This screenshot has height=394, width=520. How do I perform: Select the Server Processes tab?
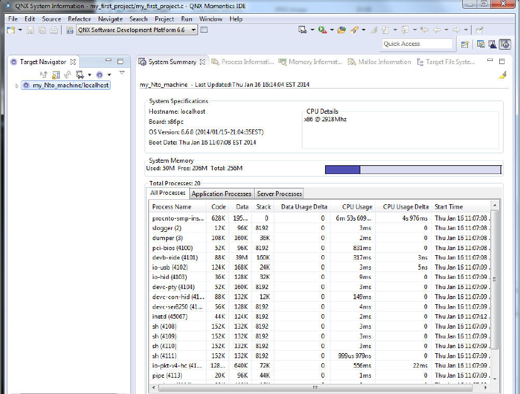pyautogui.click(x=279, y=194)
